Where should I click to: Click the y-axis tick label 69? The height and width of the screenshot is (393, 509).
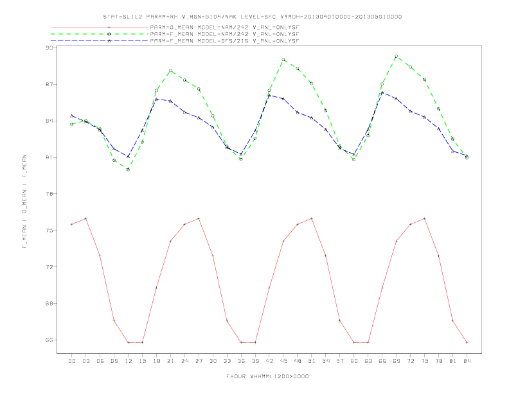[50, 304]
